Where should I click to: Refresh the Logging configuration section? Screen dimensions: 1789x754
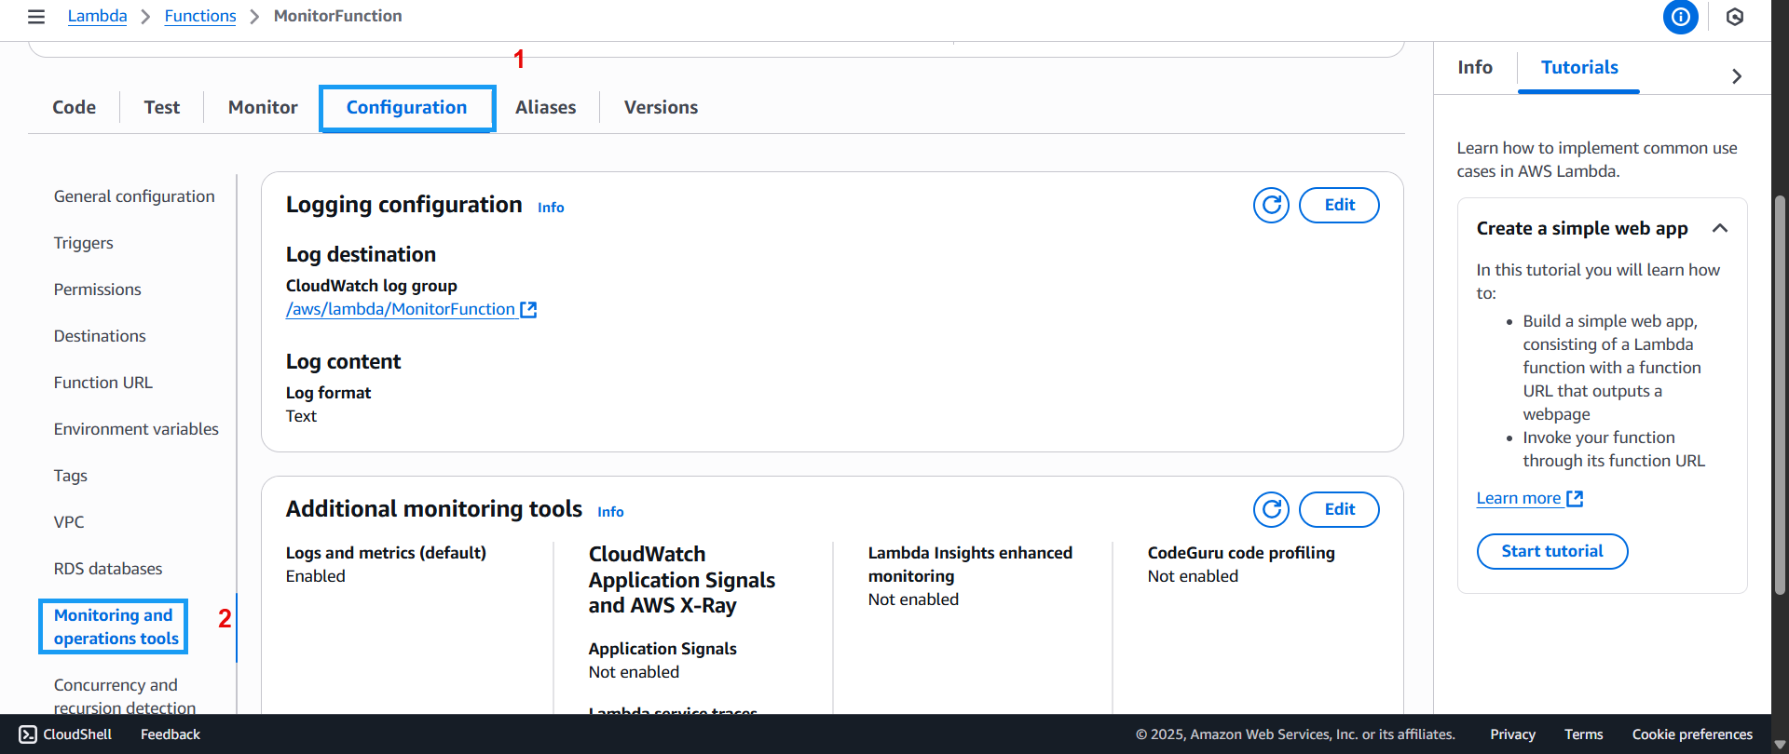click(1271, 205)
